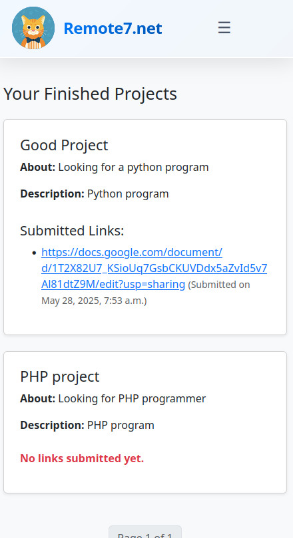Viewport: 293px width, 538px height.
Task: Click the 'Page 1 of 1' pagination indicator
Action: click(145, 533)
